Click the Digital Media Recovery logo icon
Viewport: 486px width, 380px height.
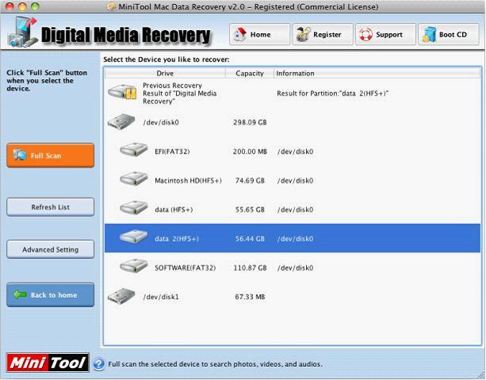22,32
